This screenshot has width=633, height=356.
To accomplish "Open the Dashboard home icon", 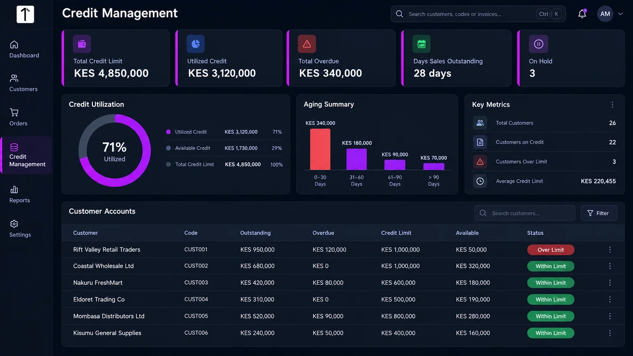I will 14,45.
